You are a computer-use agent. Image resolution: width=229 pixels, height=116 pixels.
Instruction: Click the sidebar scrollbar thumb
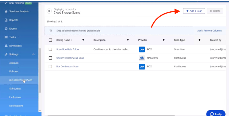click(40, 70)
